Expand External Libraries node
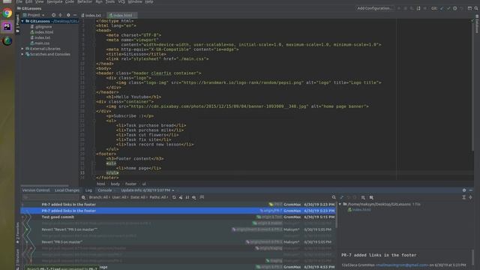 point(22,49)
